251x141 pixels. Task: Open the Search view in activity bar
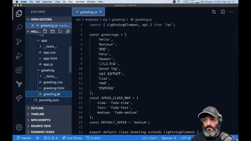pyautogui.click(x=19, y=27)
